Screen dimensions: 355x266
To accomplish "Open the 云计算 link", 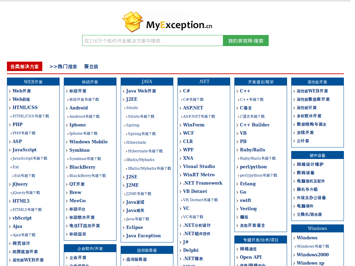I will pyautogui.click(x=303, y=141).
